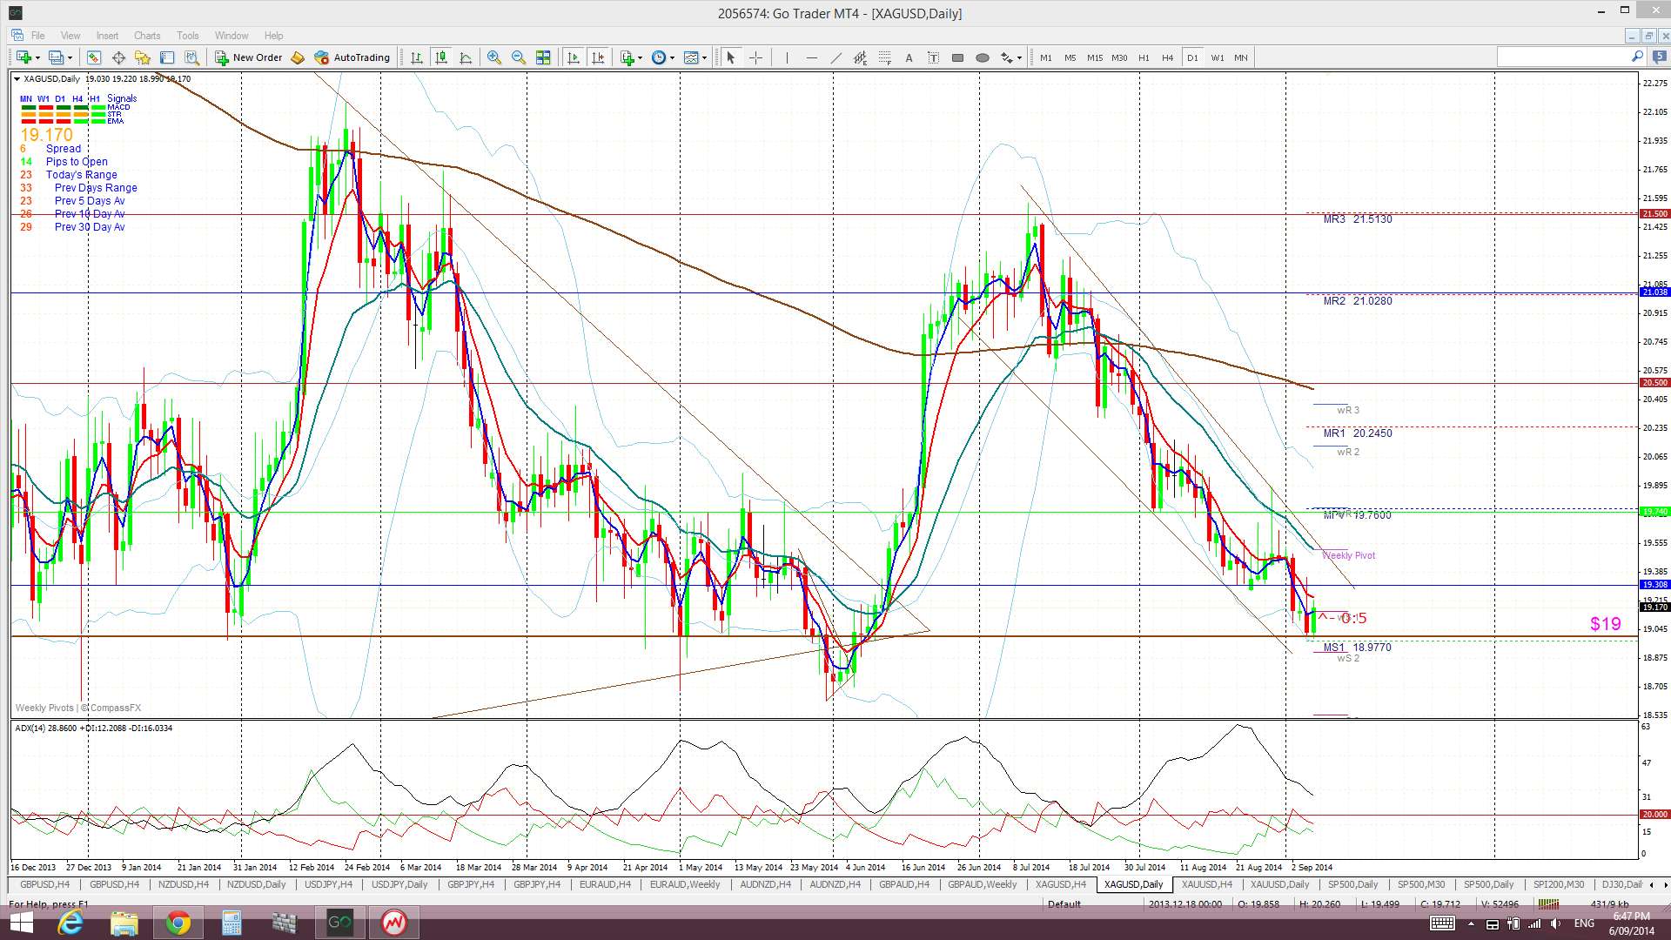Viewport: 1671px width, 940px height.
Task: Open the Indicators list dropdown arrow
Action: (x=641, y=57)
